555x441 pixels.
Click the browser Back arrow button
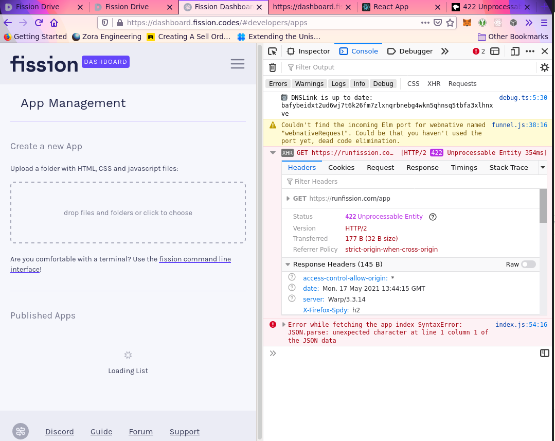coord(8,23)
